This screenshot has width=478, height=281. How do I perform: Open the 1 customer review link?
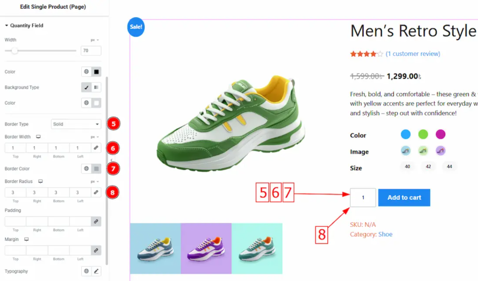click(413, 54)
